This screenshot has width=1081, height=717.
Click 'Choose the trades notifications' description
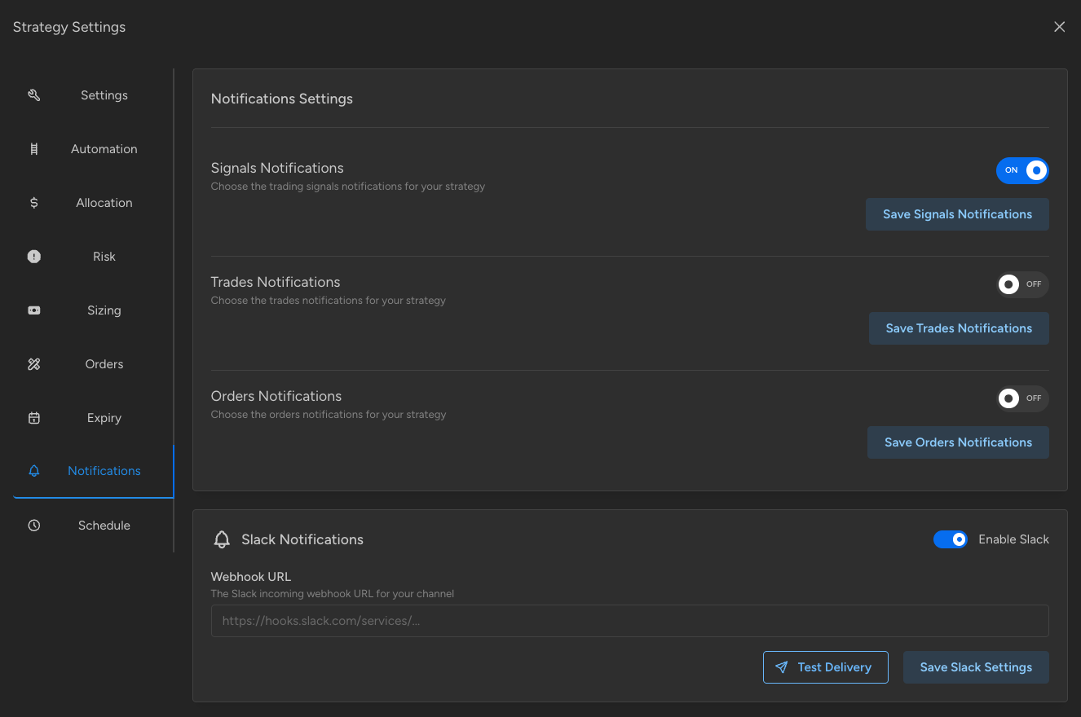click(x=329, y=301)
